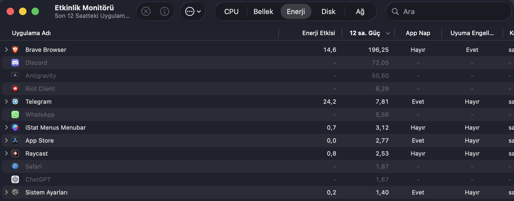Switch to the CPU tab

pos(231,11)
